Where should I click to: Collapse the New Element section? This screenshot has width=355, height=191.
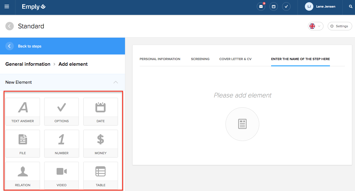tap(115, 82)
